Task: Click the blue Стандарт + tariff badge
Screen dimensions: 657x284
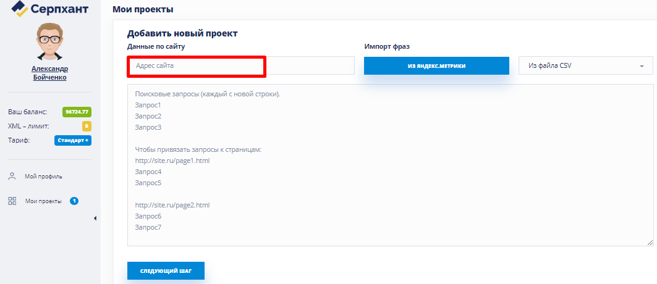Action: [73, 140]
